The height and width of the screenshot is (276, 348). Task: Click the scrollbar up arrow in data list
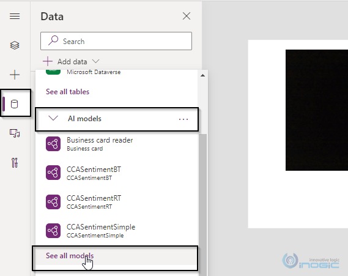tap(202, 75)
